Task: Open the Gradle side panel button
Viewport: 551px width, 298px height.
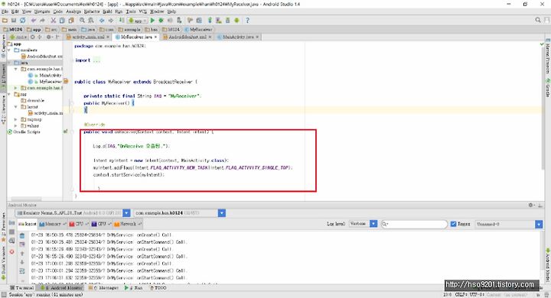Action: (547, 89)
